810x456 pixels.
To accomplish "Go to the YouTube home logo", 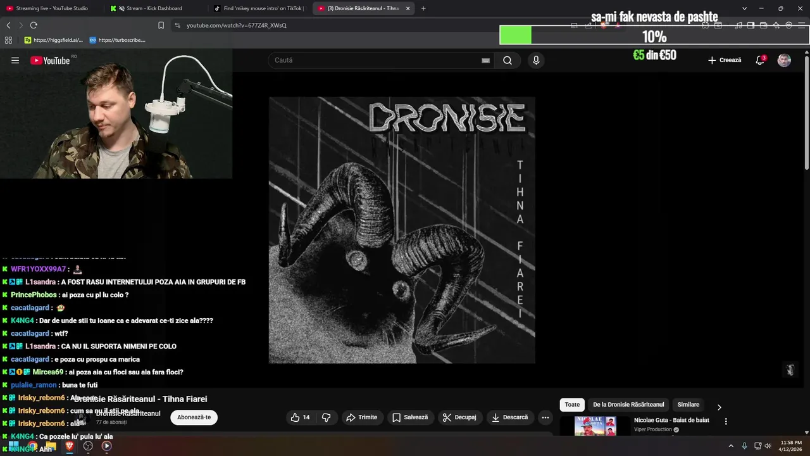I will click(50, 60).
